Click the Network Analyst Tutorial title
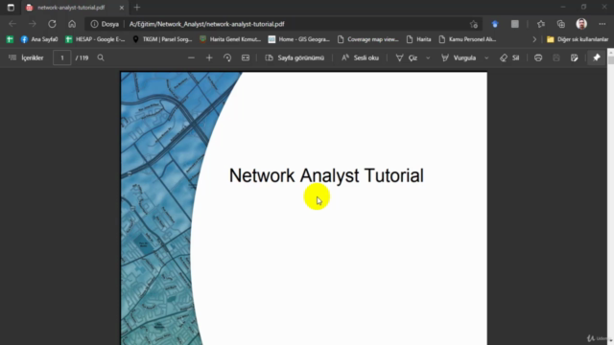This screenshot has width=614, height=345. tap(326, 175)
